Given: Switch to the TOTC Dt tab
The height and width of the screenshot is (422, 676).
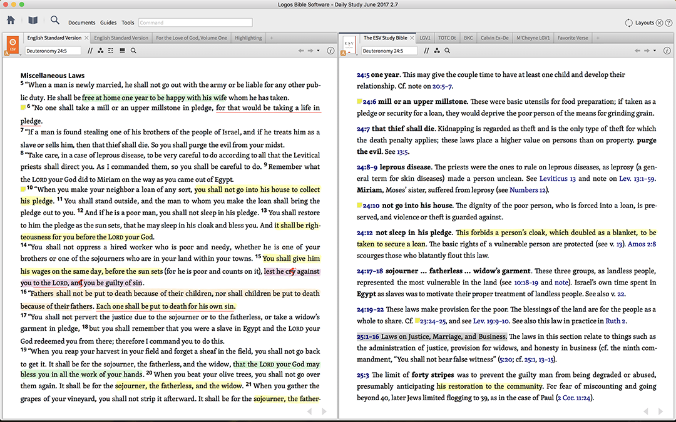Looking at the screenshot, I should [x=447, y=38].
